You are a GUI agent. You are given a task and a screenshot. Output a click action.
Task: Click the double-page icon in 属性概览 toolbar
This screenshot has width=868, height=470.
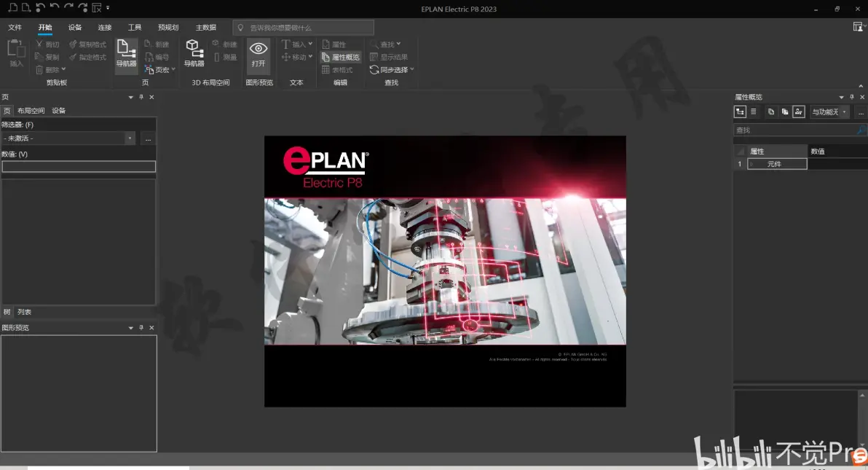click(x=784, y=111)
